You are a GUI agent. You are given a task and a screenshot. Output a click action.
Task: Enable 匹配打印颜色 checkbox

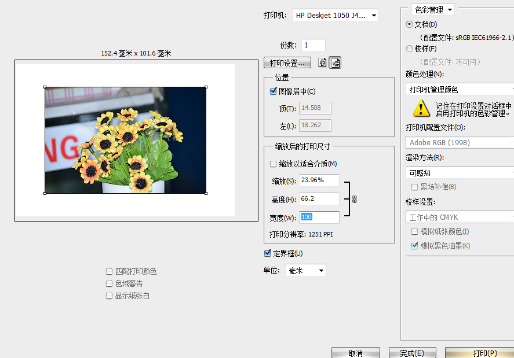109,271
